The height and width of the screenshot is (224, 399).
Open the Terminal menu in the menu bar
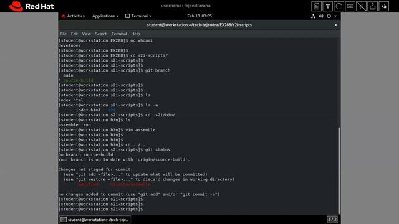pos(119,34)
